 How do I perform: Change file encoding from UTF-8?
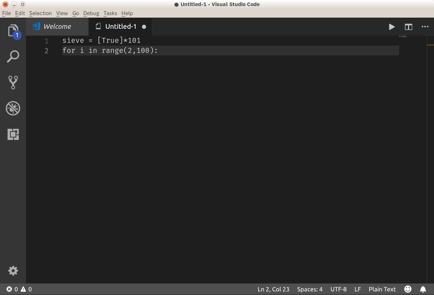pos(338,289)
